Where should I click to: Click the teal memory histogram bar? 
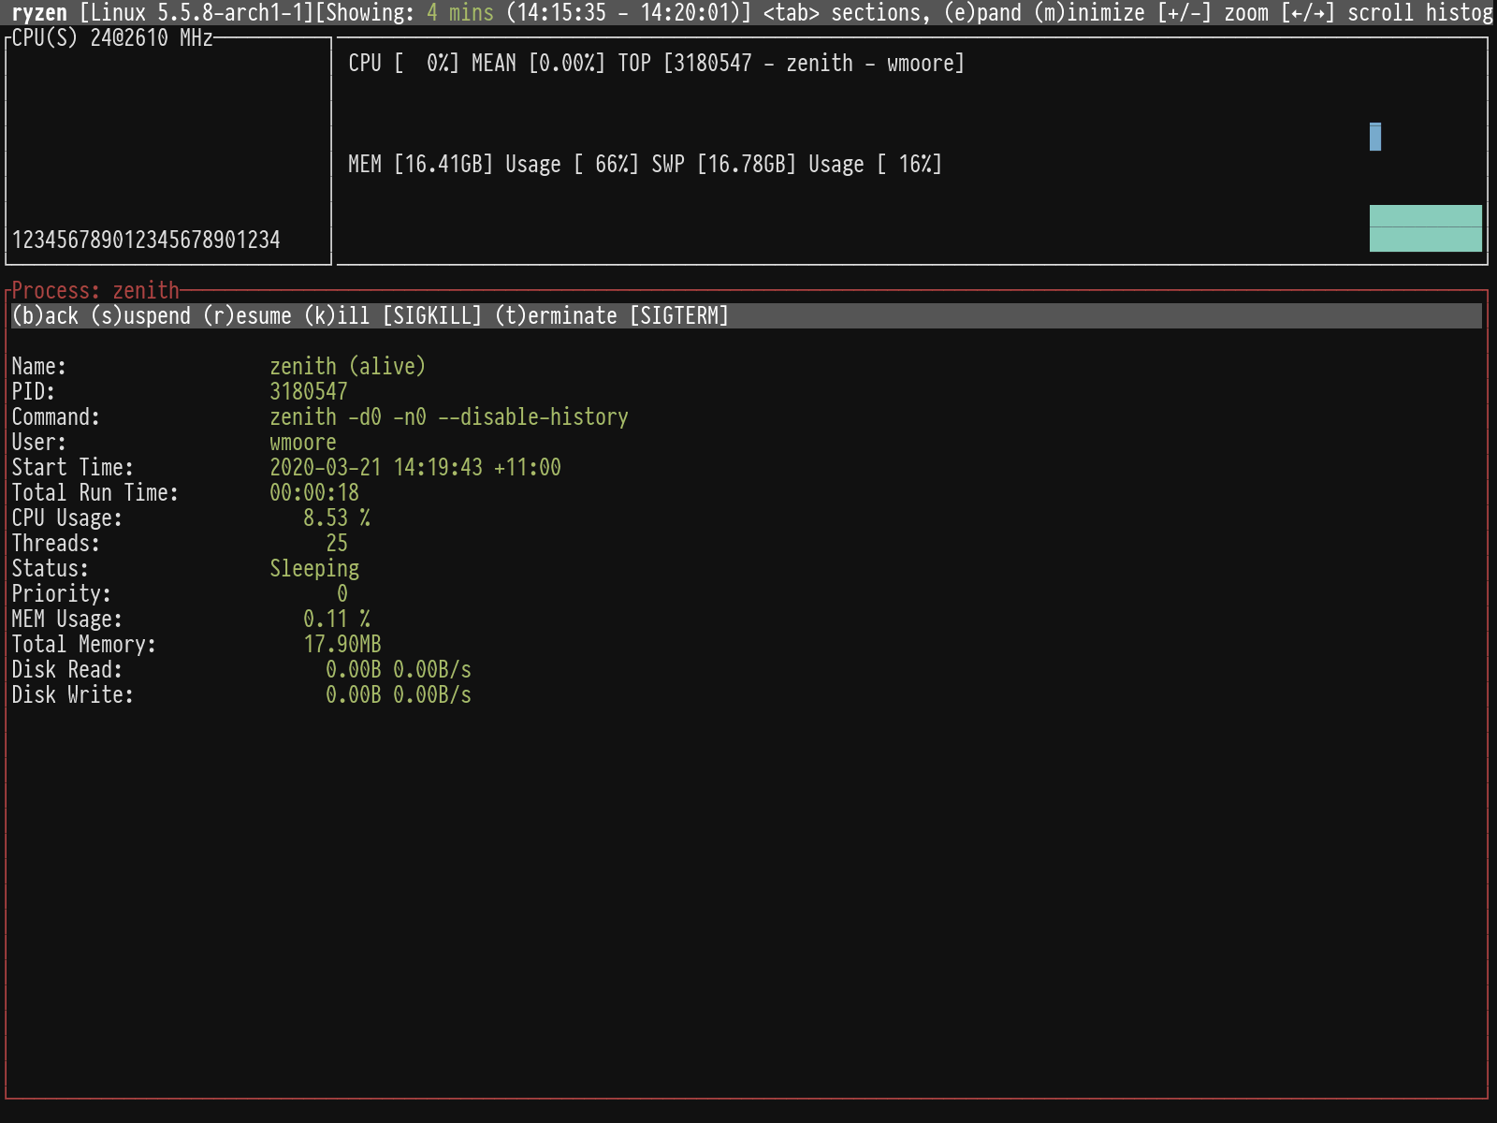pyautogui.click(x=1426, y=228)
